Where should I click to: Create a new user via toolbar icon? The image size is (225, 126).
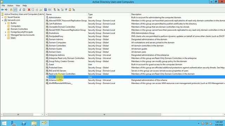54,10
